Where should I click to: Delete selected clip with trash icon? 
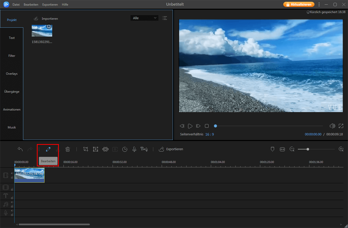coord(68,149)
